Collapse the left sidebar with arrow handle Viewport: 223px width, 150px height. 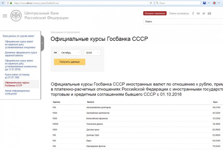tap(42, 43)
